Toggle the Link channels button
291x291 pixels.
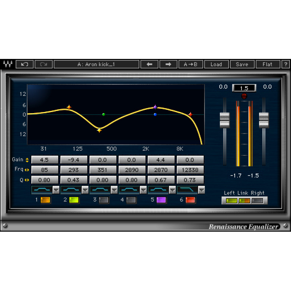(x=244, y=201)
